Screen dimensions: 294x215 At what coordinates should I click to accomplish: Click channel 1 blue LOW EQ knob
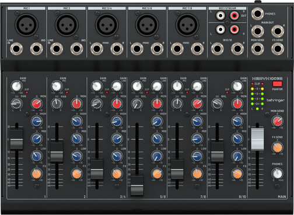pyautogui.click(x=37, y=156)
